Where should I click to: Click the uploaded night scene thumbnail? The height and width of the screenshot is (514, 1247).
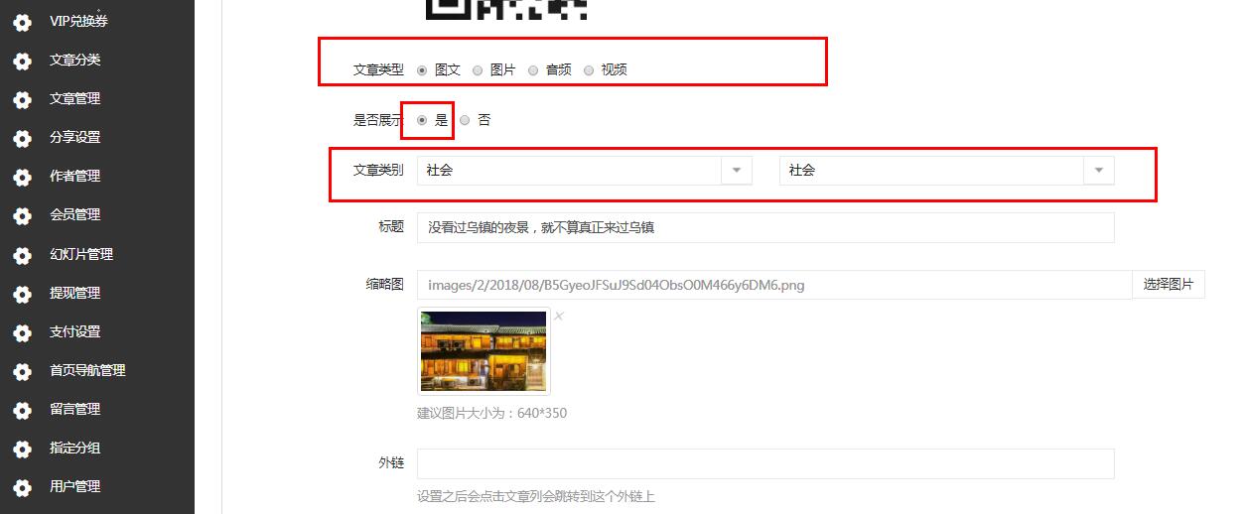click(484, 351)
